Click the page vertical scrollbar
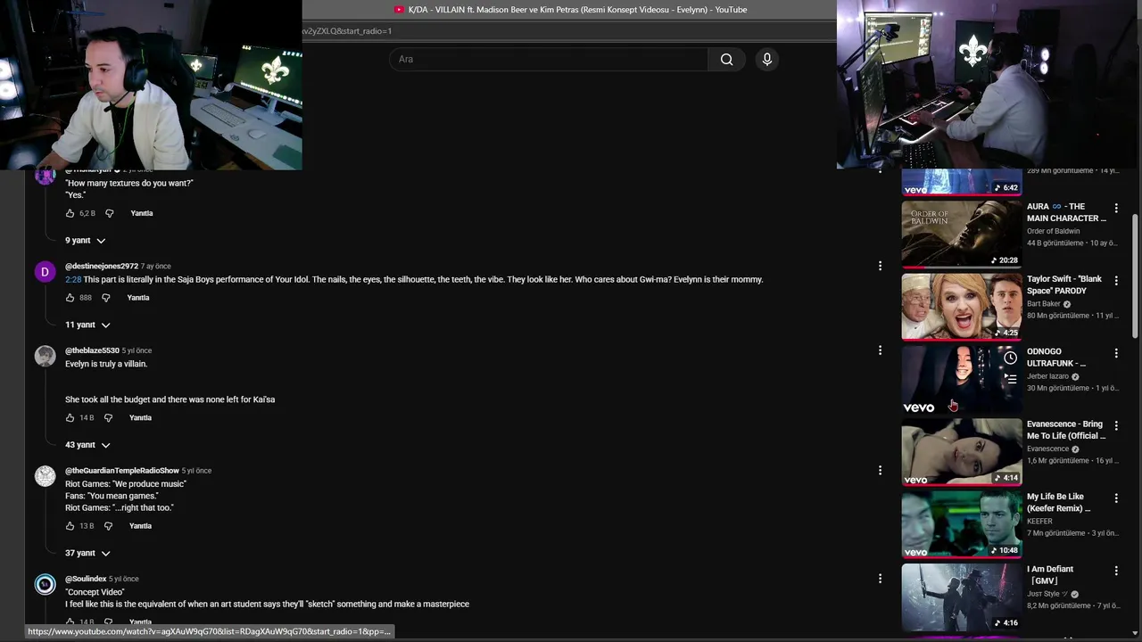1142x642 pixels. coord(1136,276)
